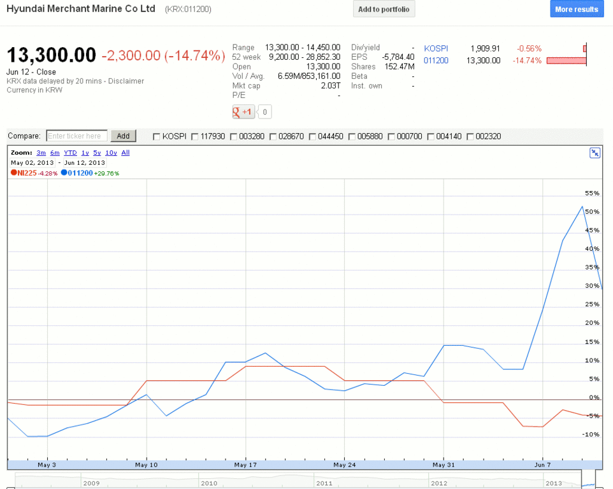
Task: Click the May 24 date axis label
Action: [345, 465]
